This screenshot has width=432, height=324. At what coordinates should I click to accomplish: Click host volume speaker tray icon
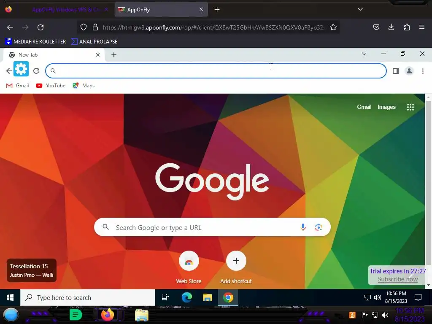[x=385, y=315]
